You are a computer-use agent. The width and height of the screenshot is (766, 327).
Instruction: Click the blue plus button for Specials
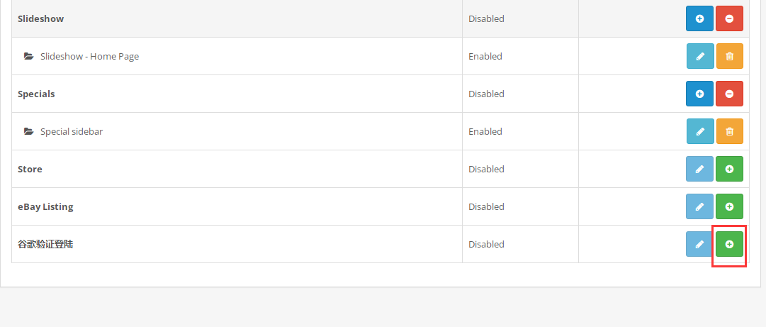click(x=699, y=94)
